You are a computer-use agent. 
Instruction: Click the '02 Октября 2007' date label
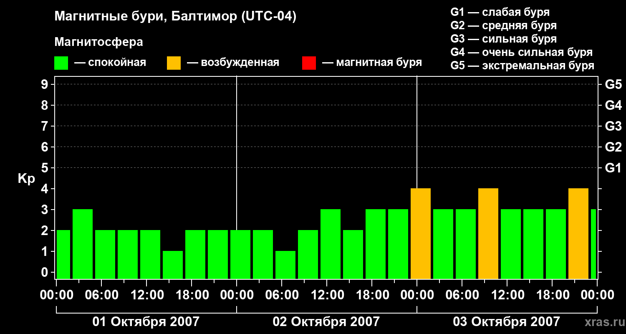tap(326, 322)
